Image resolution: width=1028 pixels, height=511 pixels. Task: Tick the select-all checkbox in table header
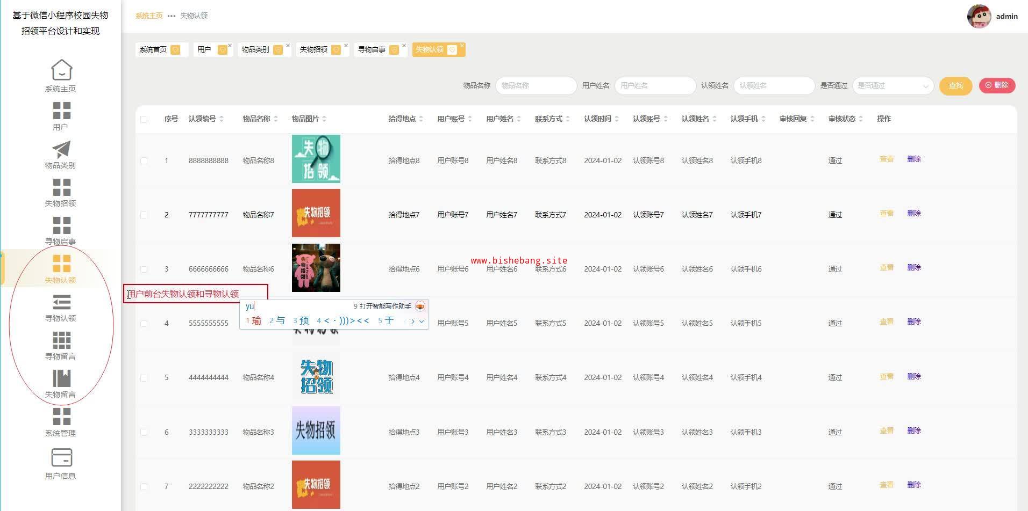pos(144,119)
